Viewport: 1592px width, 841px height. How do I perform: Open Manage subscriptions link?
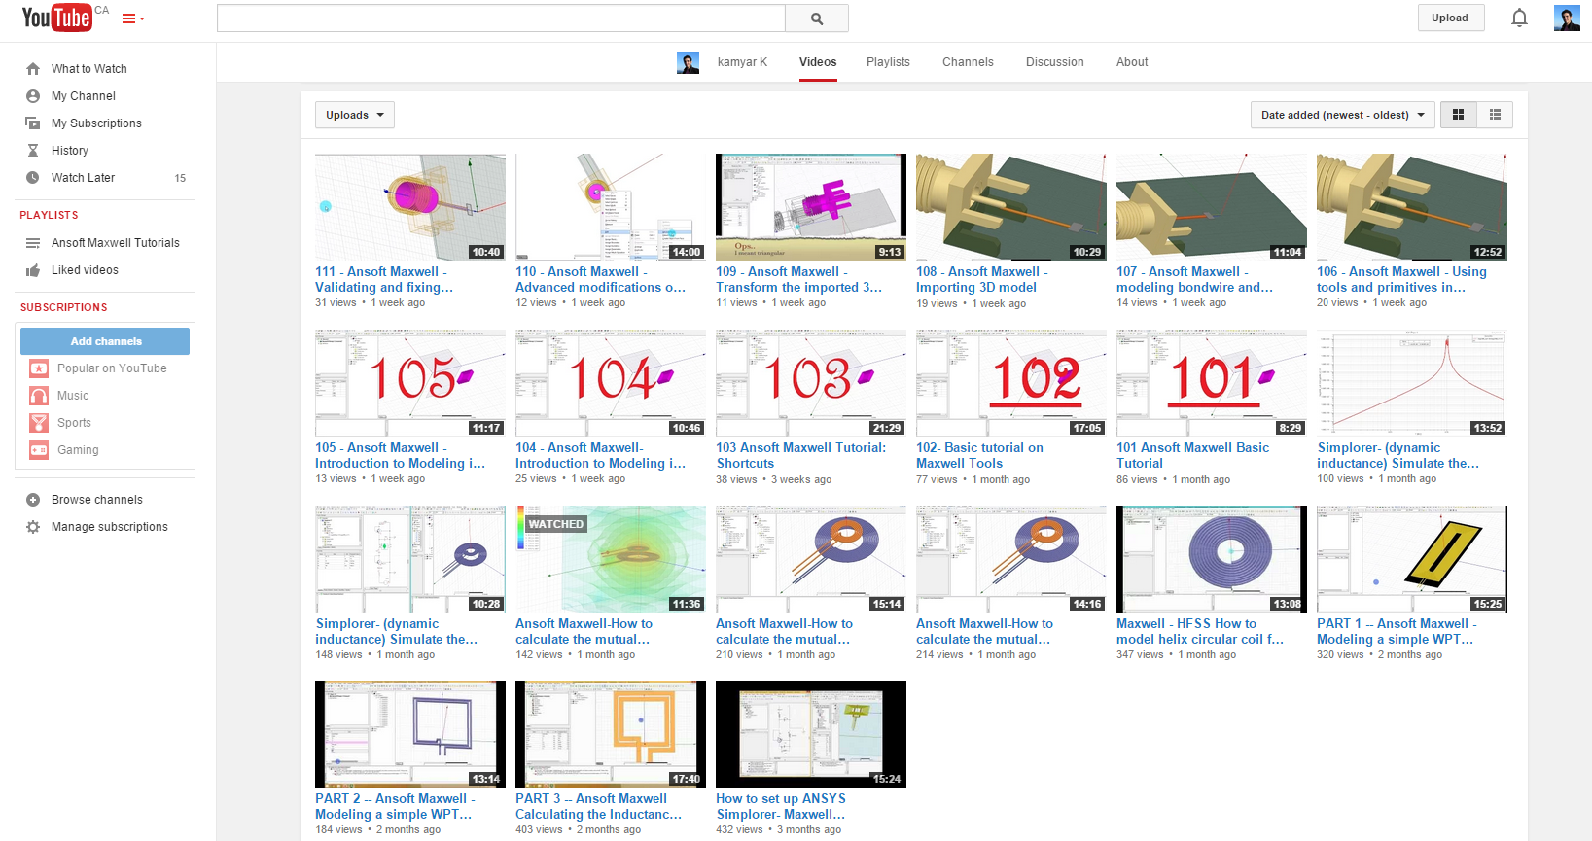coord(110,527)
